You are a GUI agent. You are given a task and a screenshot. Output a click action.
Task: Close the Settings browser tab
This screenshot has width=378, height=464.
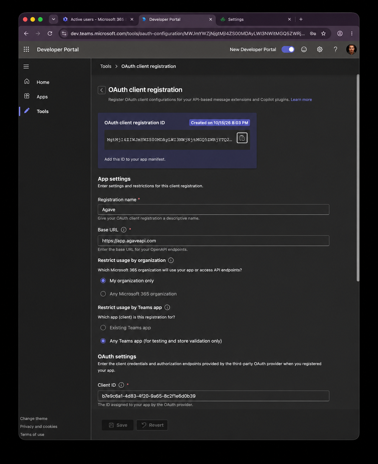tap(289, 19)
